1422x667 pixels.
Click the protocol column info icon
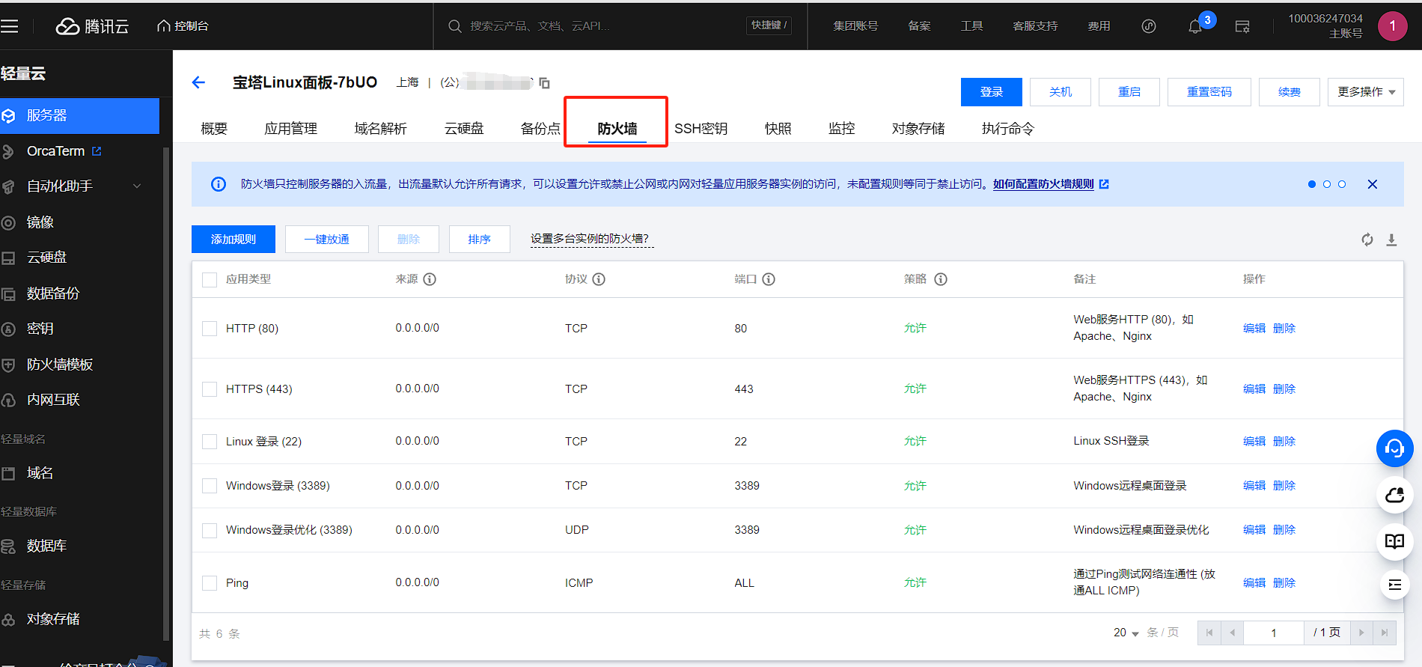[x=599, y=279]
